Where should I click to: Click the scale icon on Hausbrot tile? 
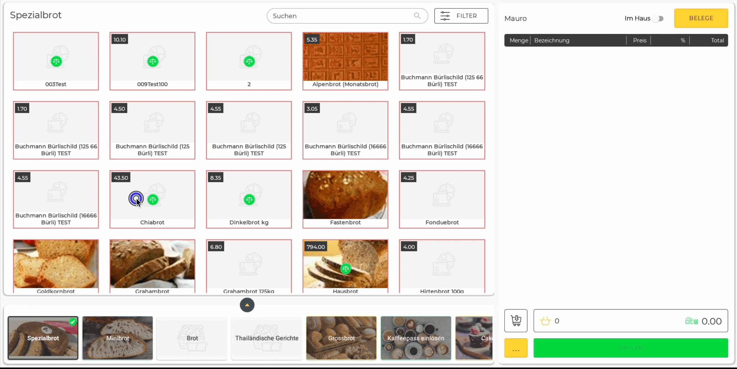(x=346, y=268)
